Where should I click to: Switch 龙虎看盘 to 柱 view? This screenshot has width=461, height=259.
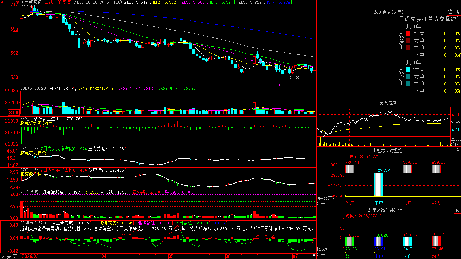coord(450,12)
